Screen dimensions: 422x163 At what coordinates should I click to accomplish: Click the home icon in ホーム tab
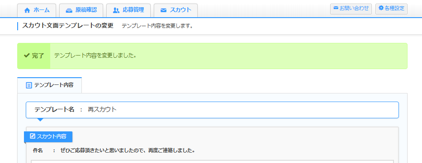pyautogui.click(x=27, y=10)
